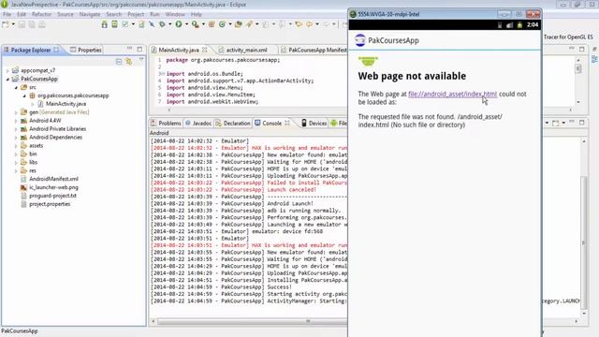Open the File menu
The image size is (599, 337).
pos(7,14)
